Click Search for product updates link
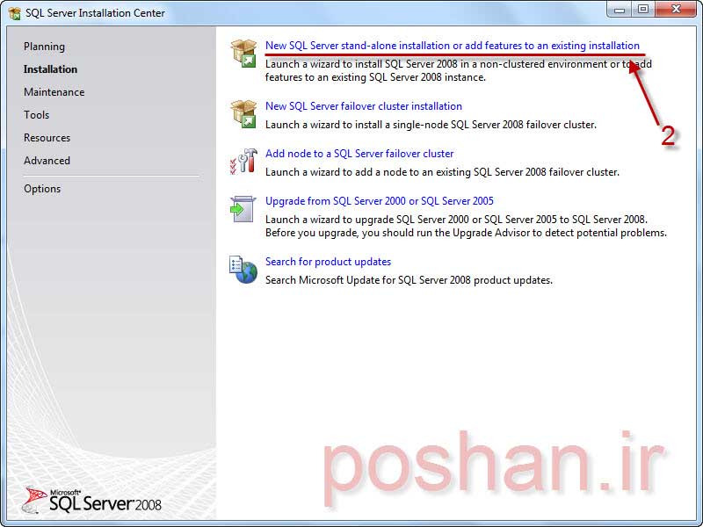Viewport: 703px width, 527px height. pos(328,262)
